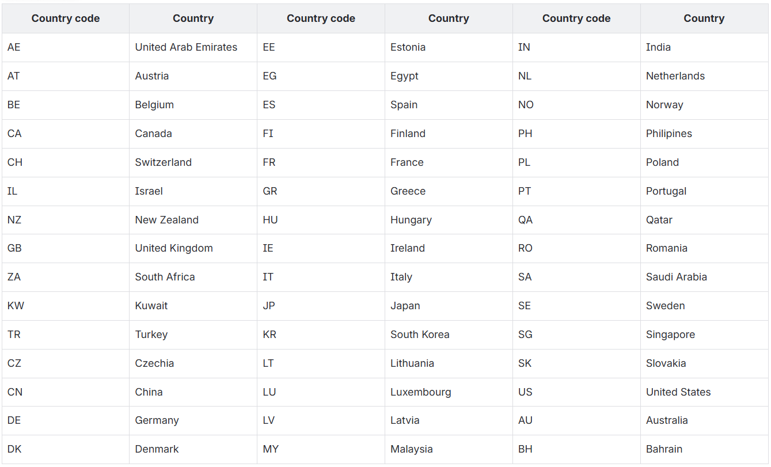Select the Netherlands cell

coord(675,76)
